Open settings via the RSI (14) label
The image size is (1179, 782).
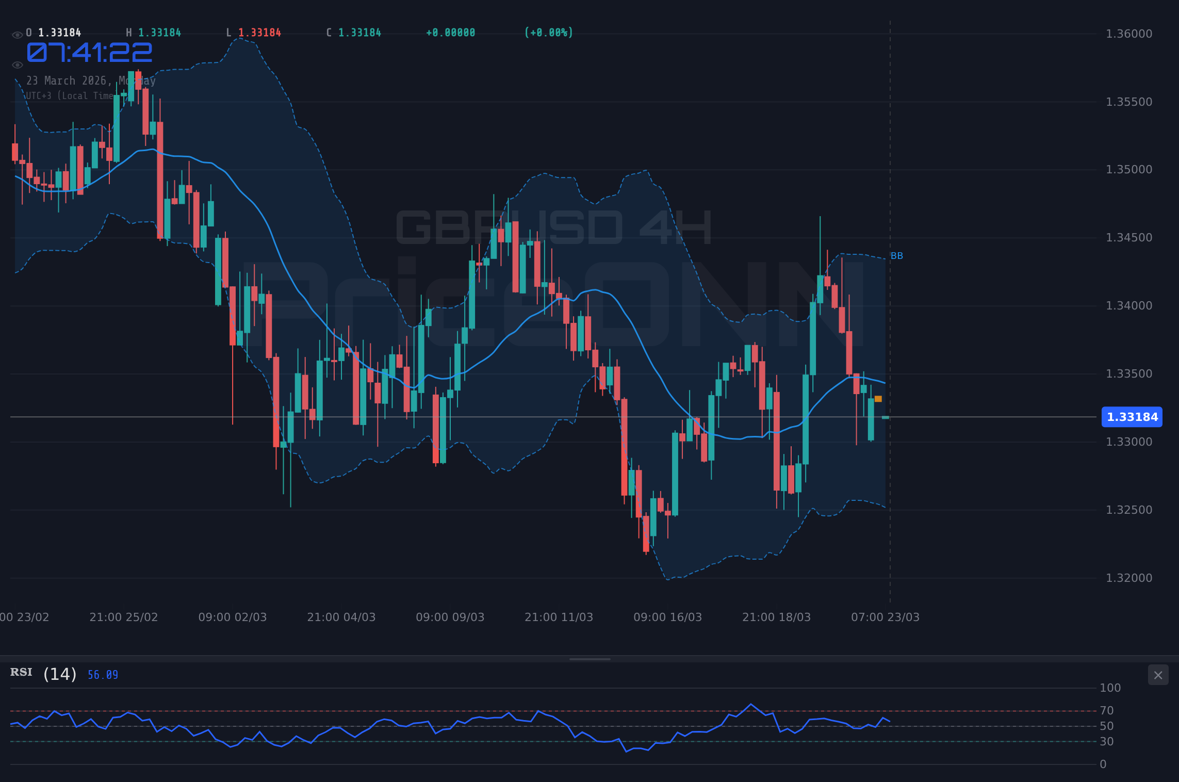click(42, 673)
